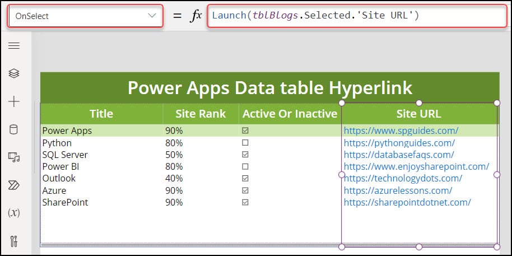Toggle the Power Apps row checkbox
Viewport: 512px width, 256px height.
245,131
